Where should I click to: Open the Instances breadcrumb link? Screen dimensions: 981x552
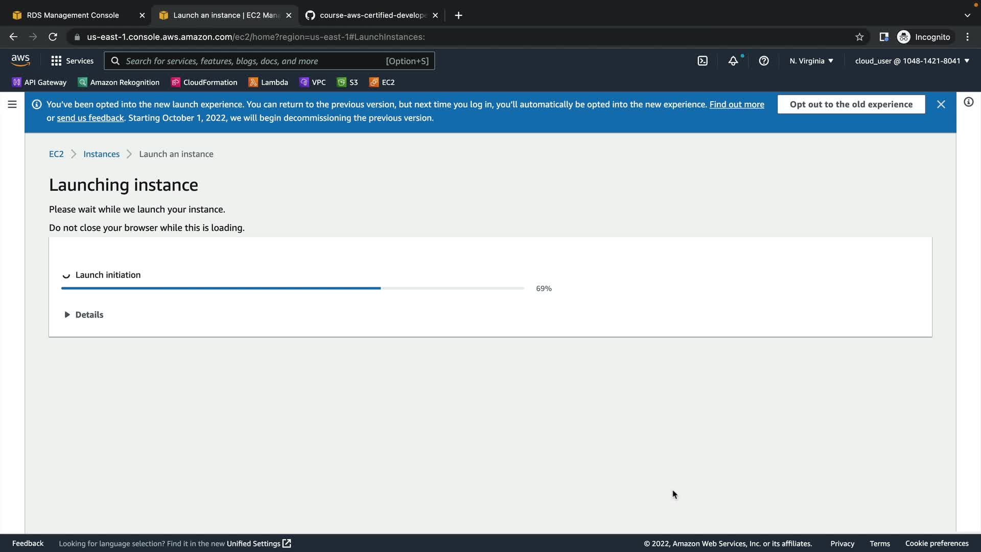[101, 154]
